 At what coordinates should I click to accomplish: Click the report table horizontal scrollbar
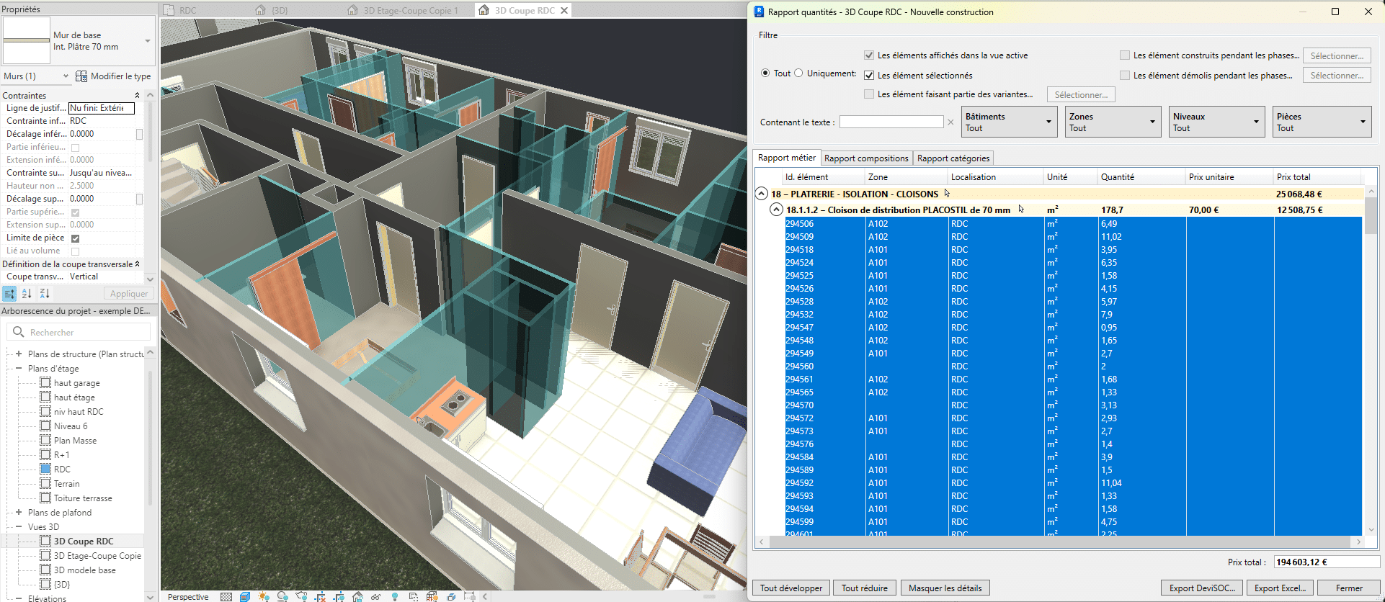click(1059, 542)
